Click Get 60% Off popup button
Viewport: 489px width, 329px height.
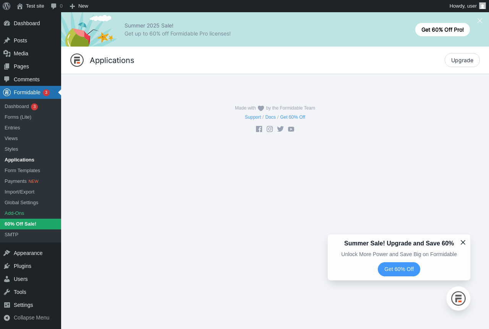tap(399, 269)
